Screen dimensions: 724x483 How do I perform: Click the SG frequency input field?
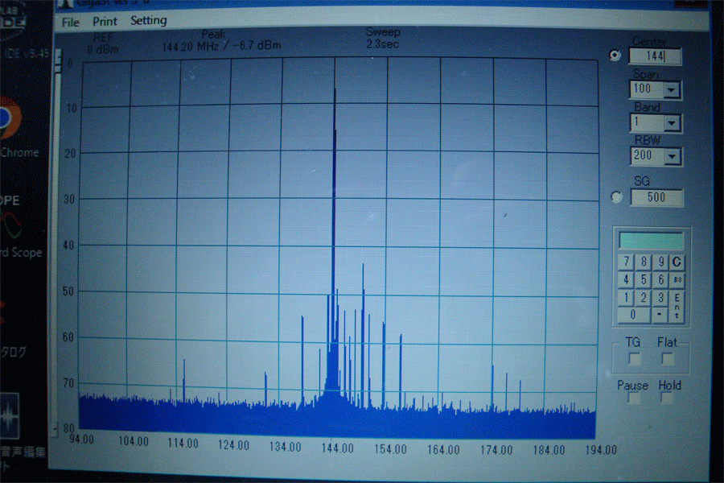click(x=656, y=197)
